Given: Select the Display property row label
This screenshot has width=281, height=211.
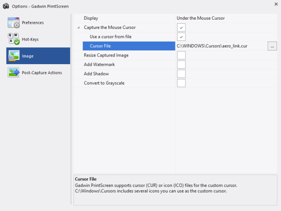Looking at the screenshot, I should (91, 18).
